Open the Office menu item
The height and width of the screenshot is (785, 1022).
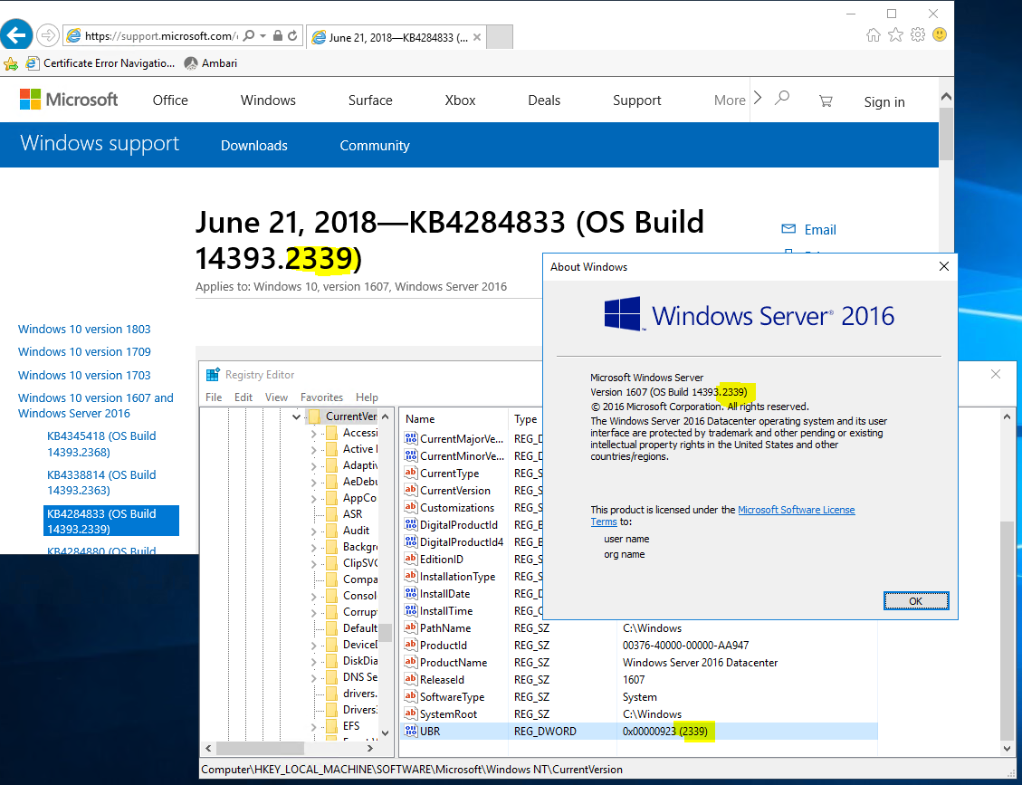pos(170,101)
